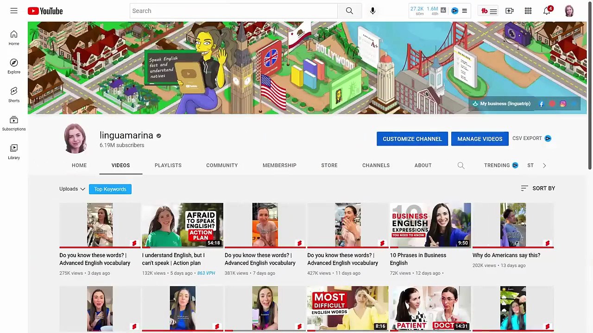Click the search magnifier button
593x333 pixels.
[x=349, y=11]
